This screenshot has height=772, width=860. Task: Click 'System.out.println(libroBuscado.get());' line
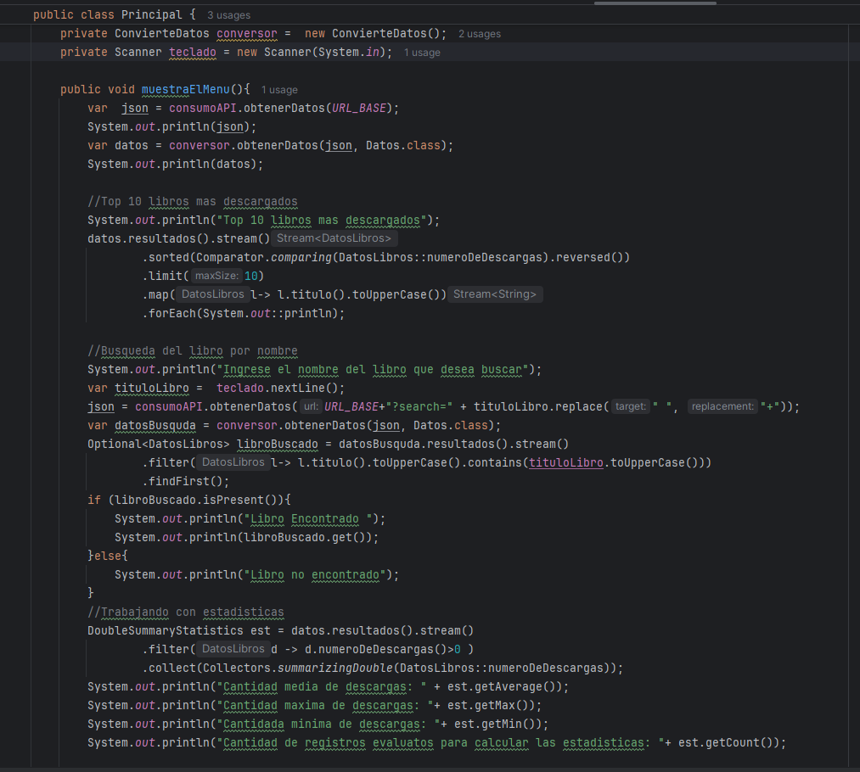click(247, 537)
